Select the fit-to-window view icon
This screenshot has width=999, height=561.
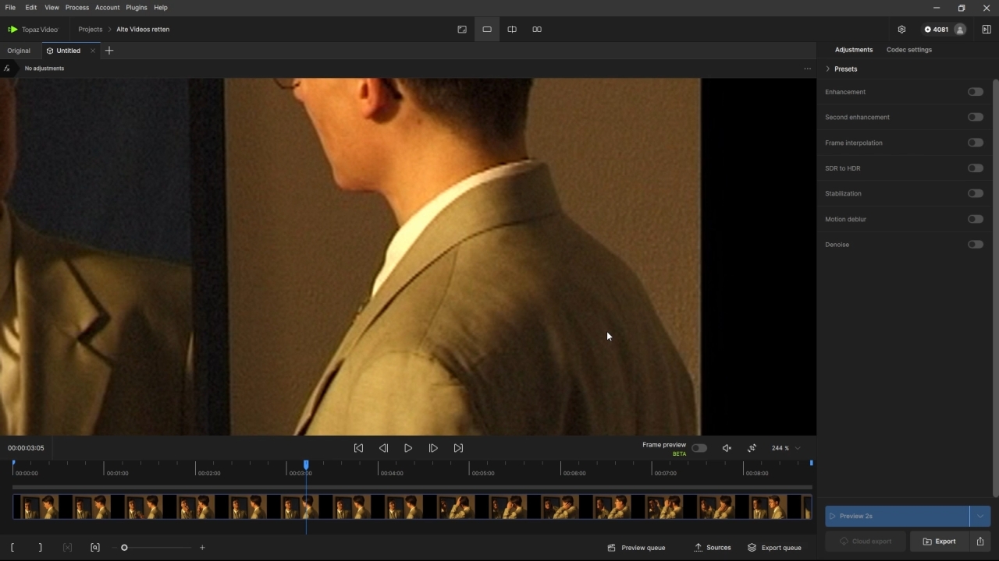click(462, 30)
